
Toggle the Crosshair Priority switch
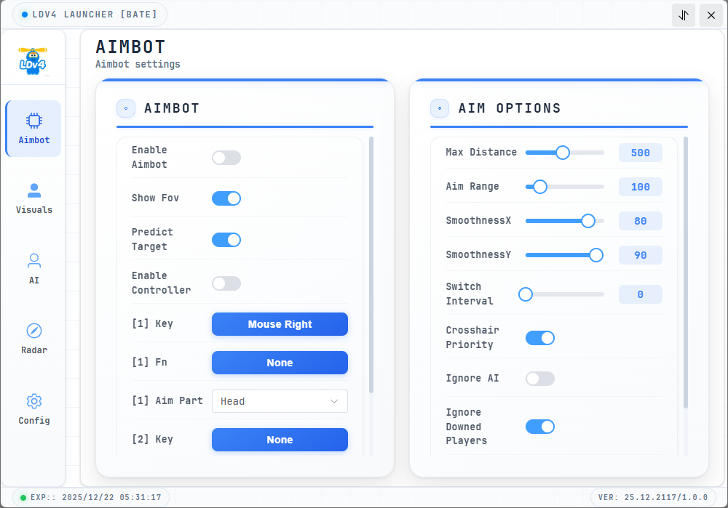click(539, 337)
